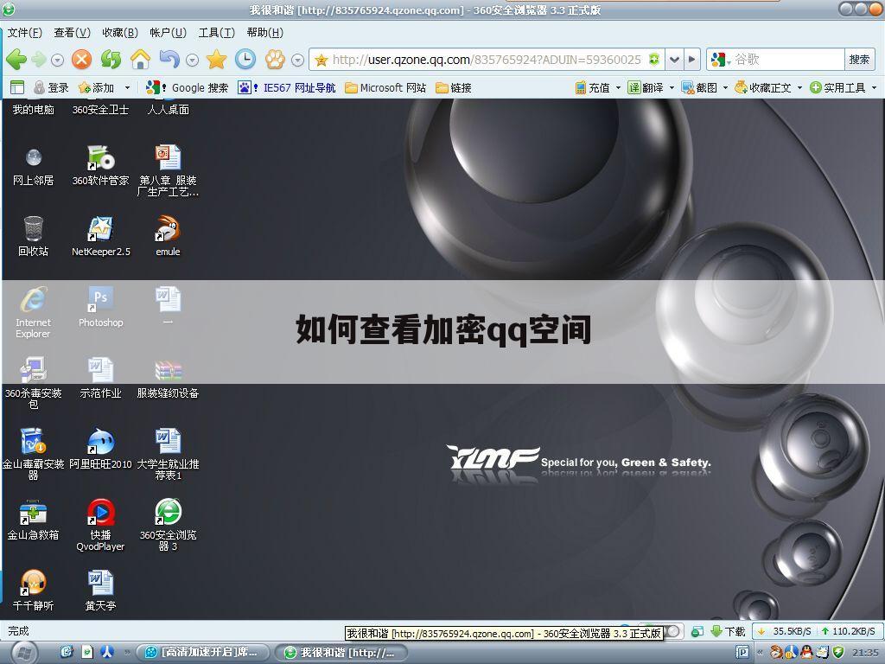885x664 pixels.
Task: Restore closed tab with the blue undo arrow
Action: (x=169, y=60)
